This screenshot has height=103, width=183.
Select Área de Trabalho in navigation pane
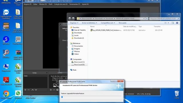point(79,30)
